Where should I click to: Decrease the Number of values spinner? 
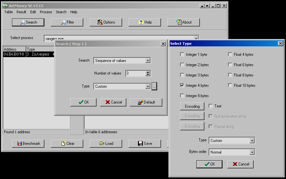pyautogui.click(x=148, y=75)
